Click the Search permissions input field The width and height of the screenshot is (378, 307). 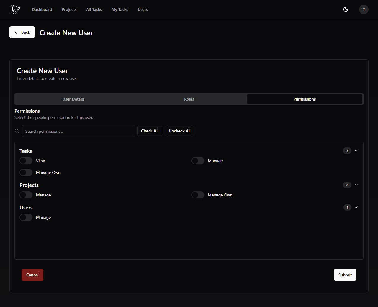78,131
